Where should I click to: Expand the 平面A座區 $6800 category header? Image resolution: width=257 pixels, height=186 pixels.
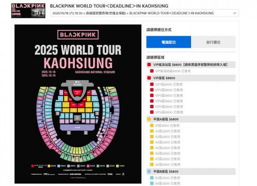click(x=191, y=119)
